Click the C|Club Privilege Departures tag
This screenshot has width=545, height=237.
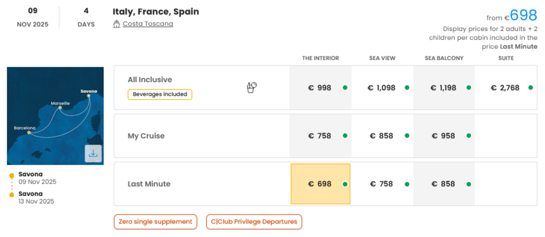point(254,222)
